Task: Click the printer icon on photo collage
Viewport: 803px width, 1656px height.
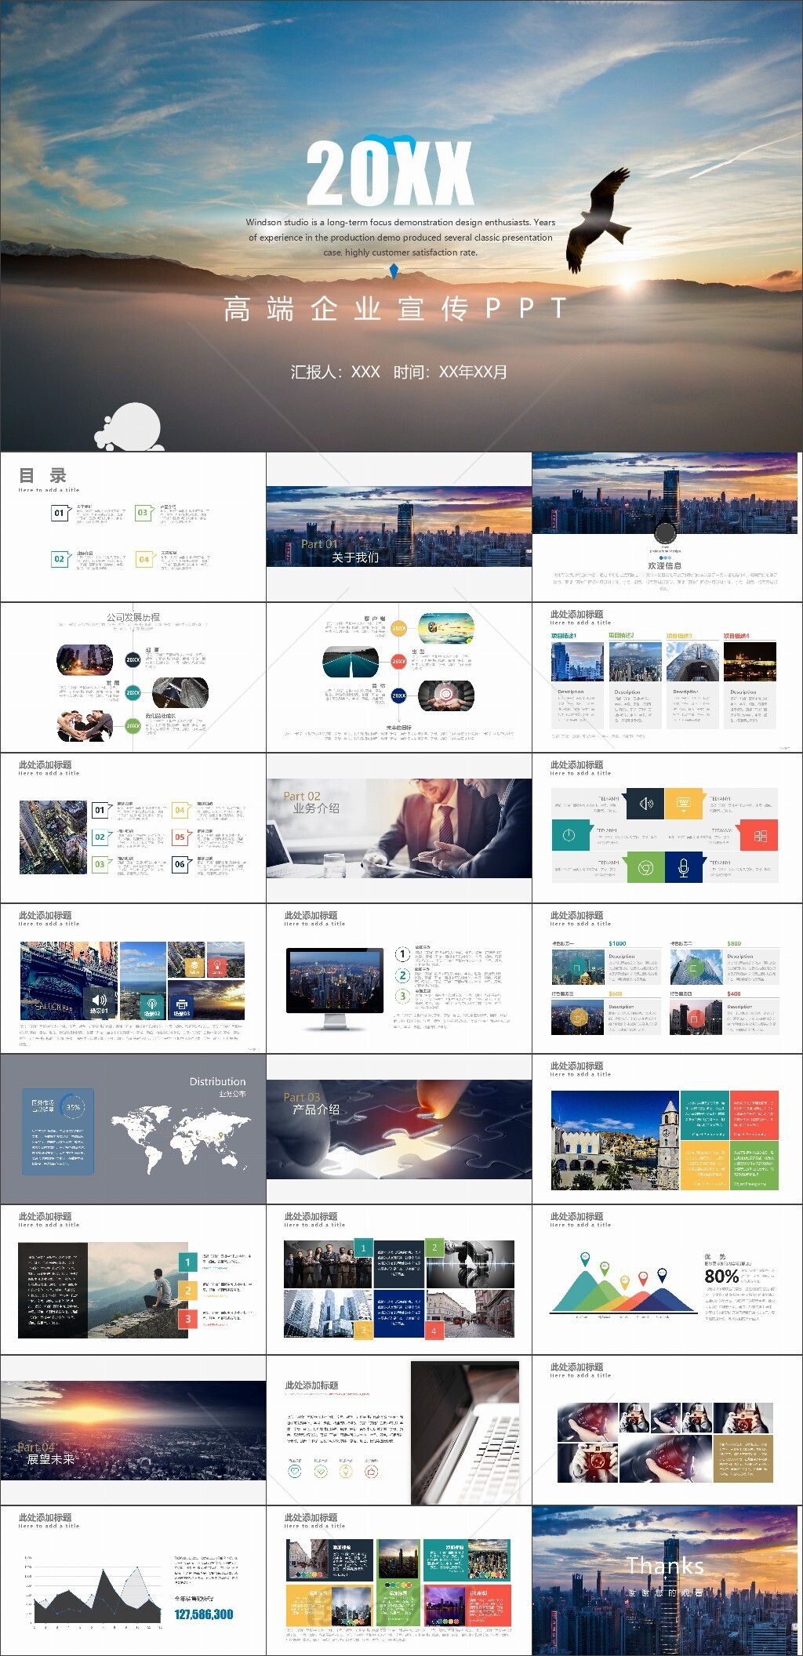Action: pos(181,1005)
